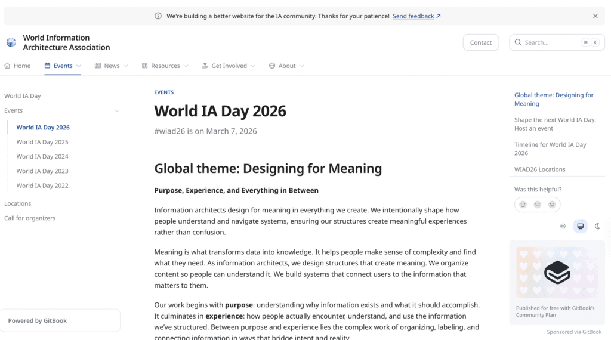Enable dark mode with moon icon
Viewport: 611px width, 340px height.
tap(597, 226)
